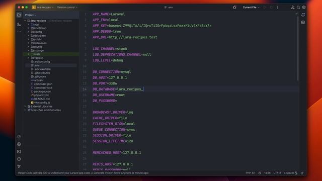322x181 pixels.
Task: Click the 14:26 cursor position in status bar
Action: [x=267, y=173]
